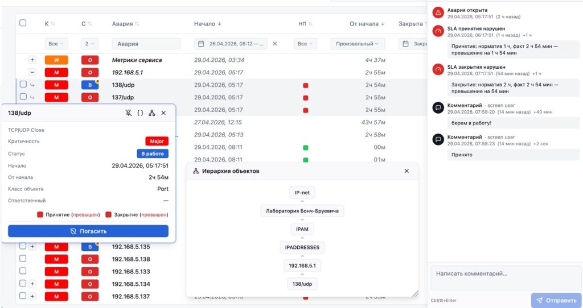Select the checkbox for 192.168.5.138 row
Screen dimensions: 583x308
tap(23, 259)
